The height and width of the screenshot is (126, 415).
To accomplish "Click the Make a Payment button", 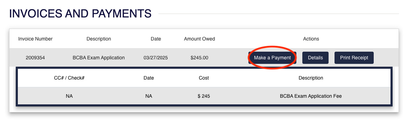I will [x=272, y=58].
